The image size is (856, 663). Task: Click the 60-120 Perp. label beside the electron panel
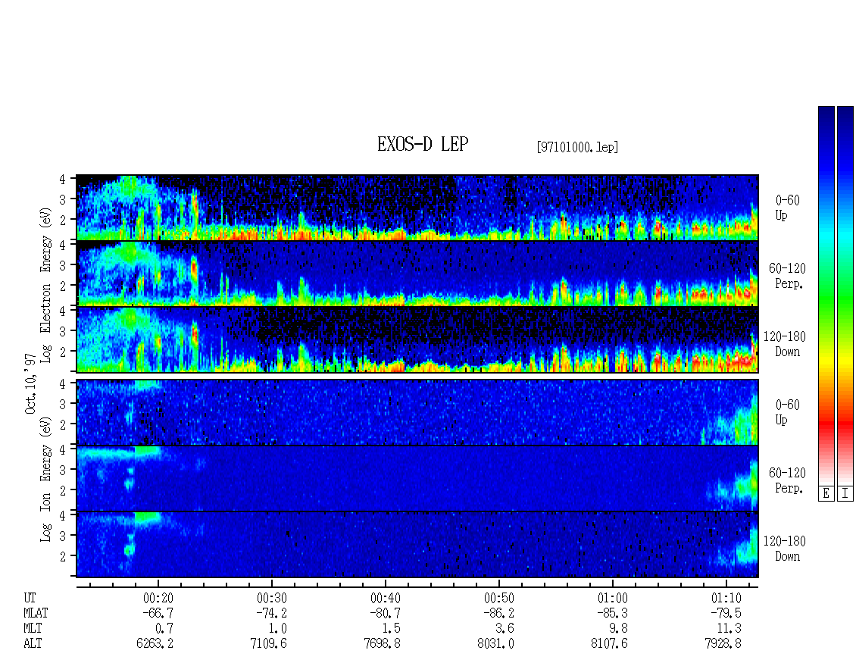[x=787, y=277]
